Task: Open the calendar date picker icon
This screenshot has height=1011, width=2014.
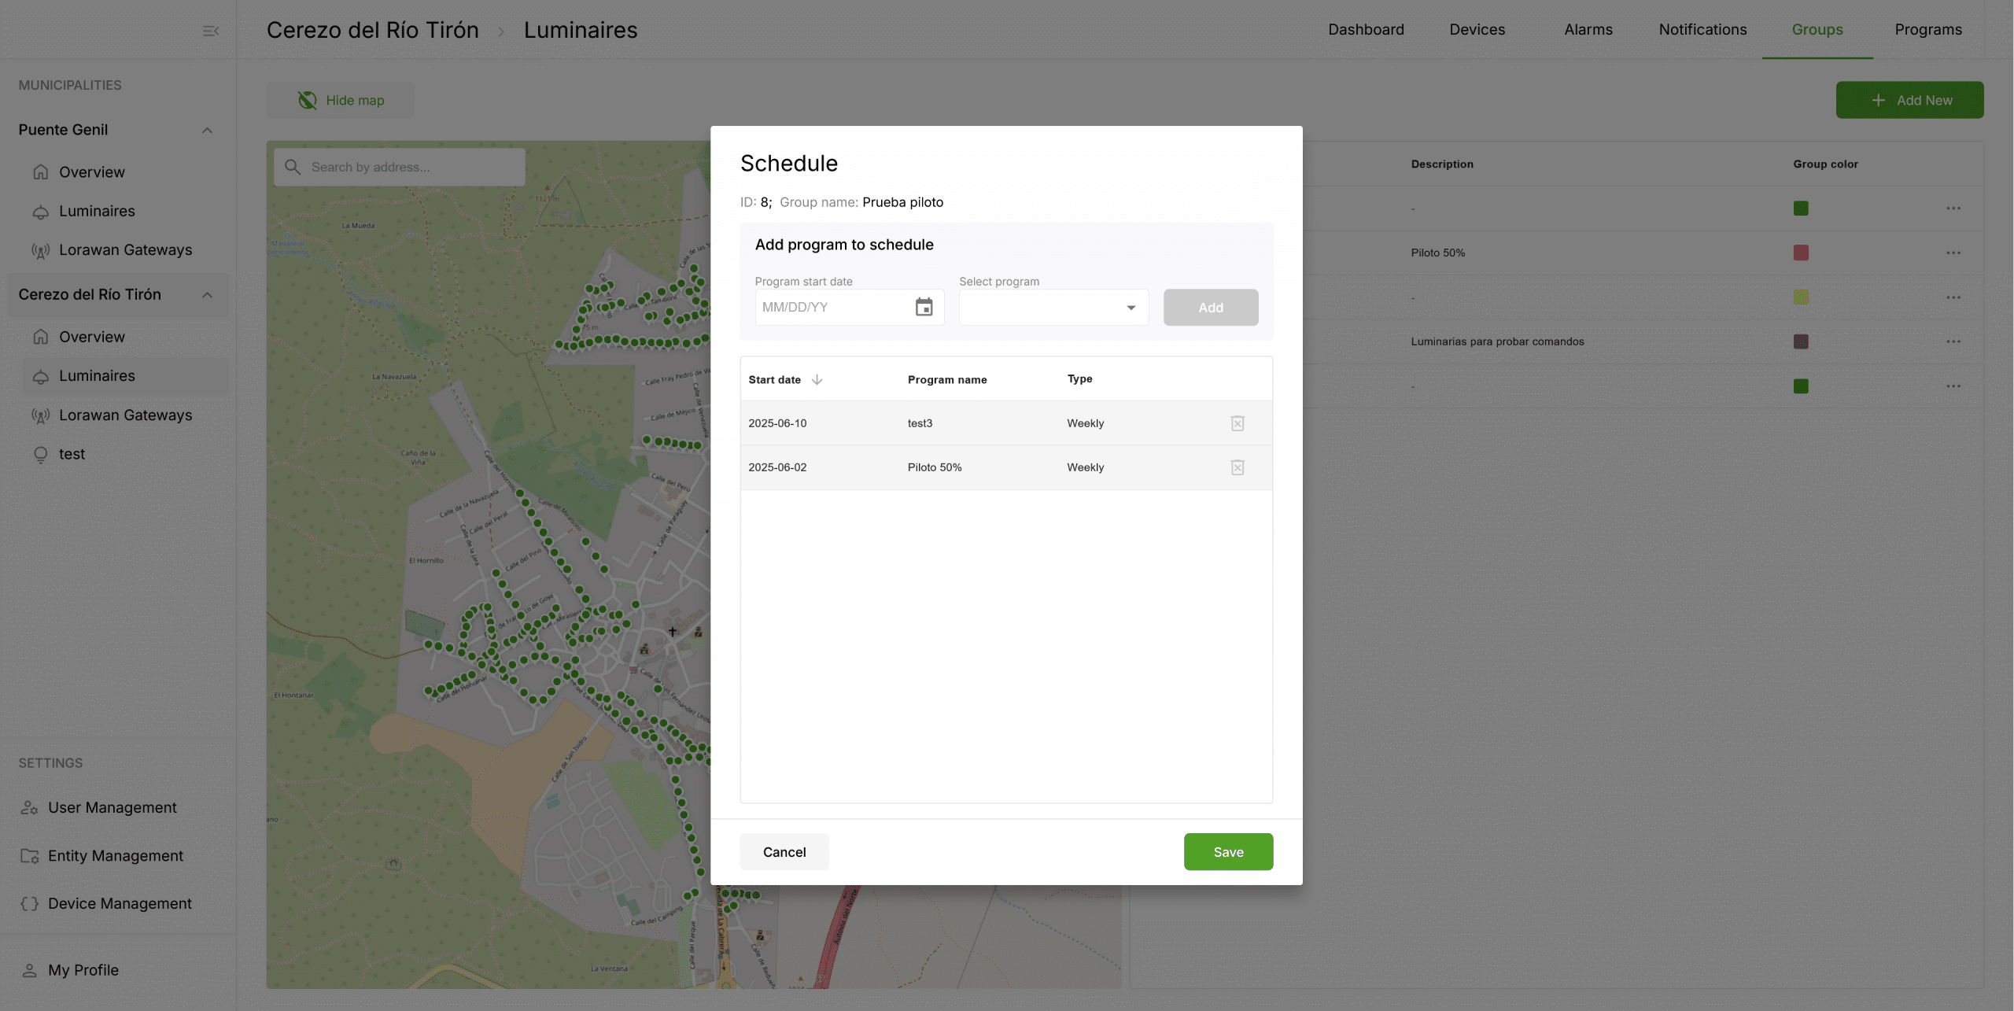Action: 924,307
